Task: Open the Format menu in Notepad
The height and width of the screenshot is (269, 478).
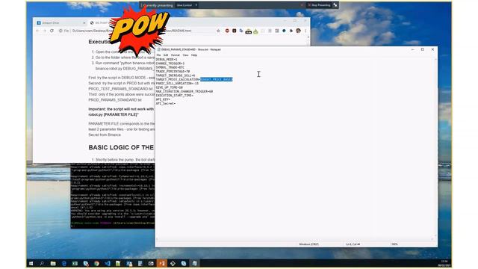Action: pos(176,55)
